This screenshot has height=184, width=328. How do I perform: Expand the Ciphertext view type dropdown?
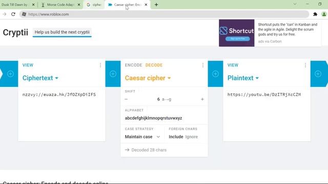[x=40, y=78]
